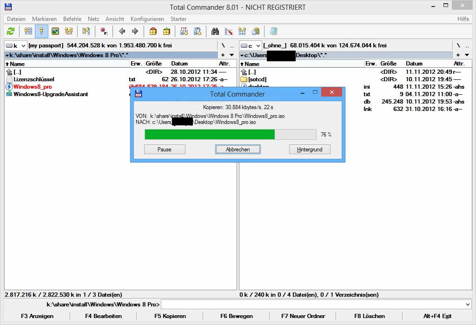This screenshot has width=476, height=325.
Task: Click the floppy disk icon in copy dialog title
Action: coord(139,94)
